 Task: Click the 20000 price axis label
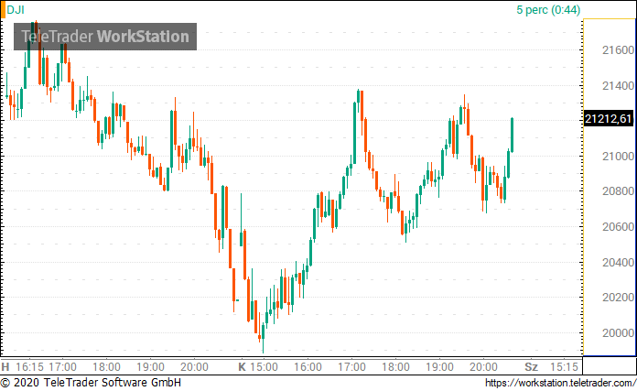click(618, 333)
